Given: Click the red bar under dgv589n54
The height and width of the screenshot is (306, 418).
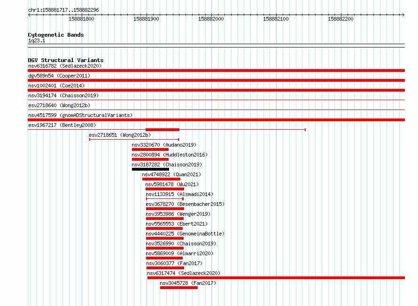Looking at the screenshot, I should click(216, 80).
